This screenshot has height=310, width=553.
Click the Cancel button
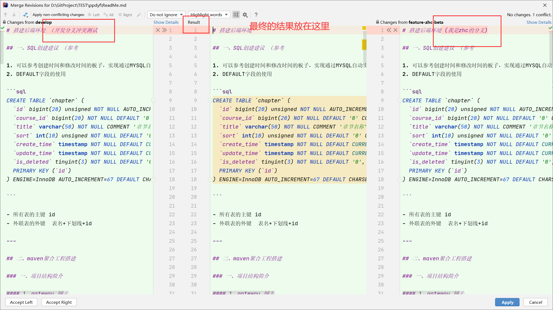pos(535,302)
